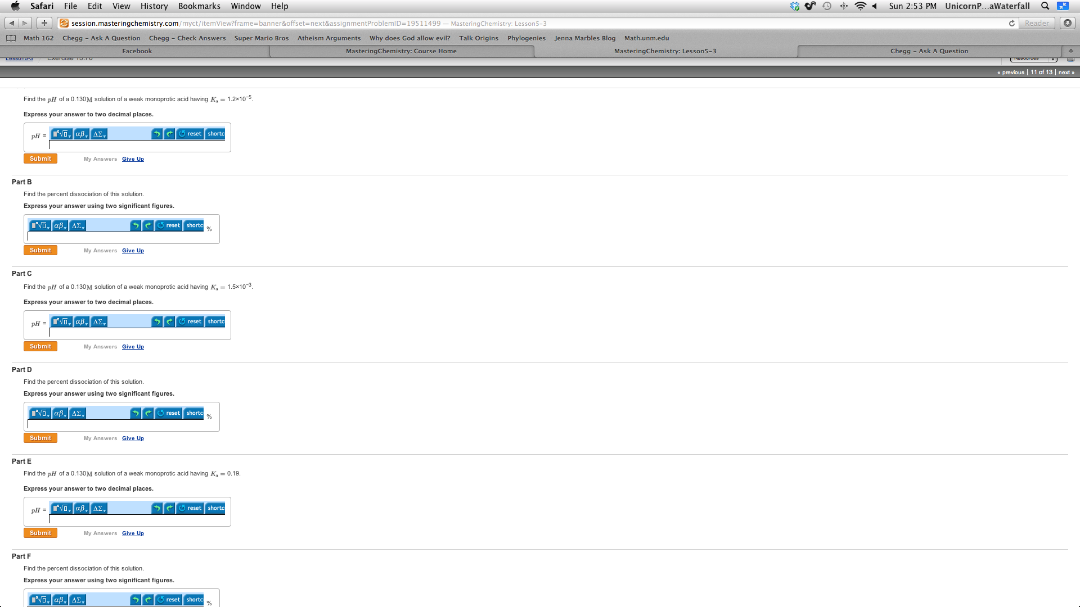The image size is (1080, 607).
Task: Click Give Up link in Part C
Action: (133, 346)
